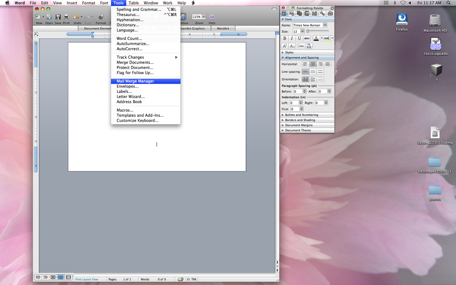Open the Compatibility Report wrench icon
This screenshot has width=456, height=285.
(322, 13)
